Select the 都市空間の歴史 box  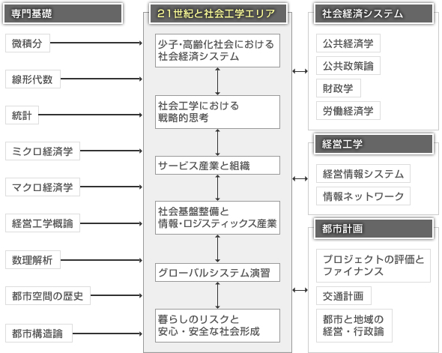pos(48,296)
